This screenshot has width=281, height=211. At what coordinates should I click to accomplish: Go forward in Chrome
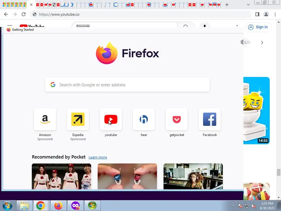pyautogui.click(x=15, y=14)
